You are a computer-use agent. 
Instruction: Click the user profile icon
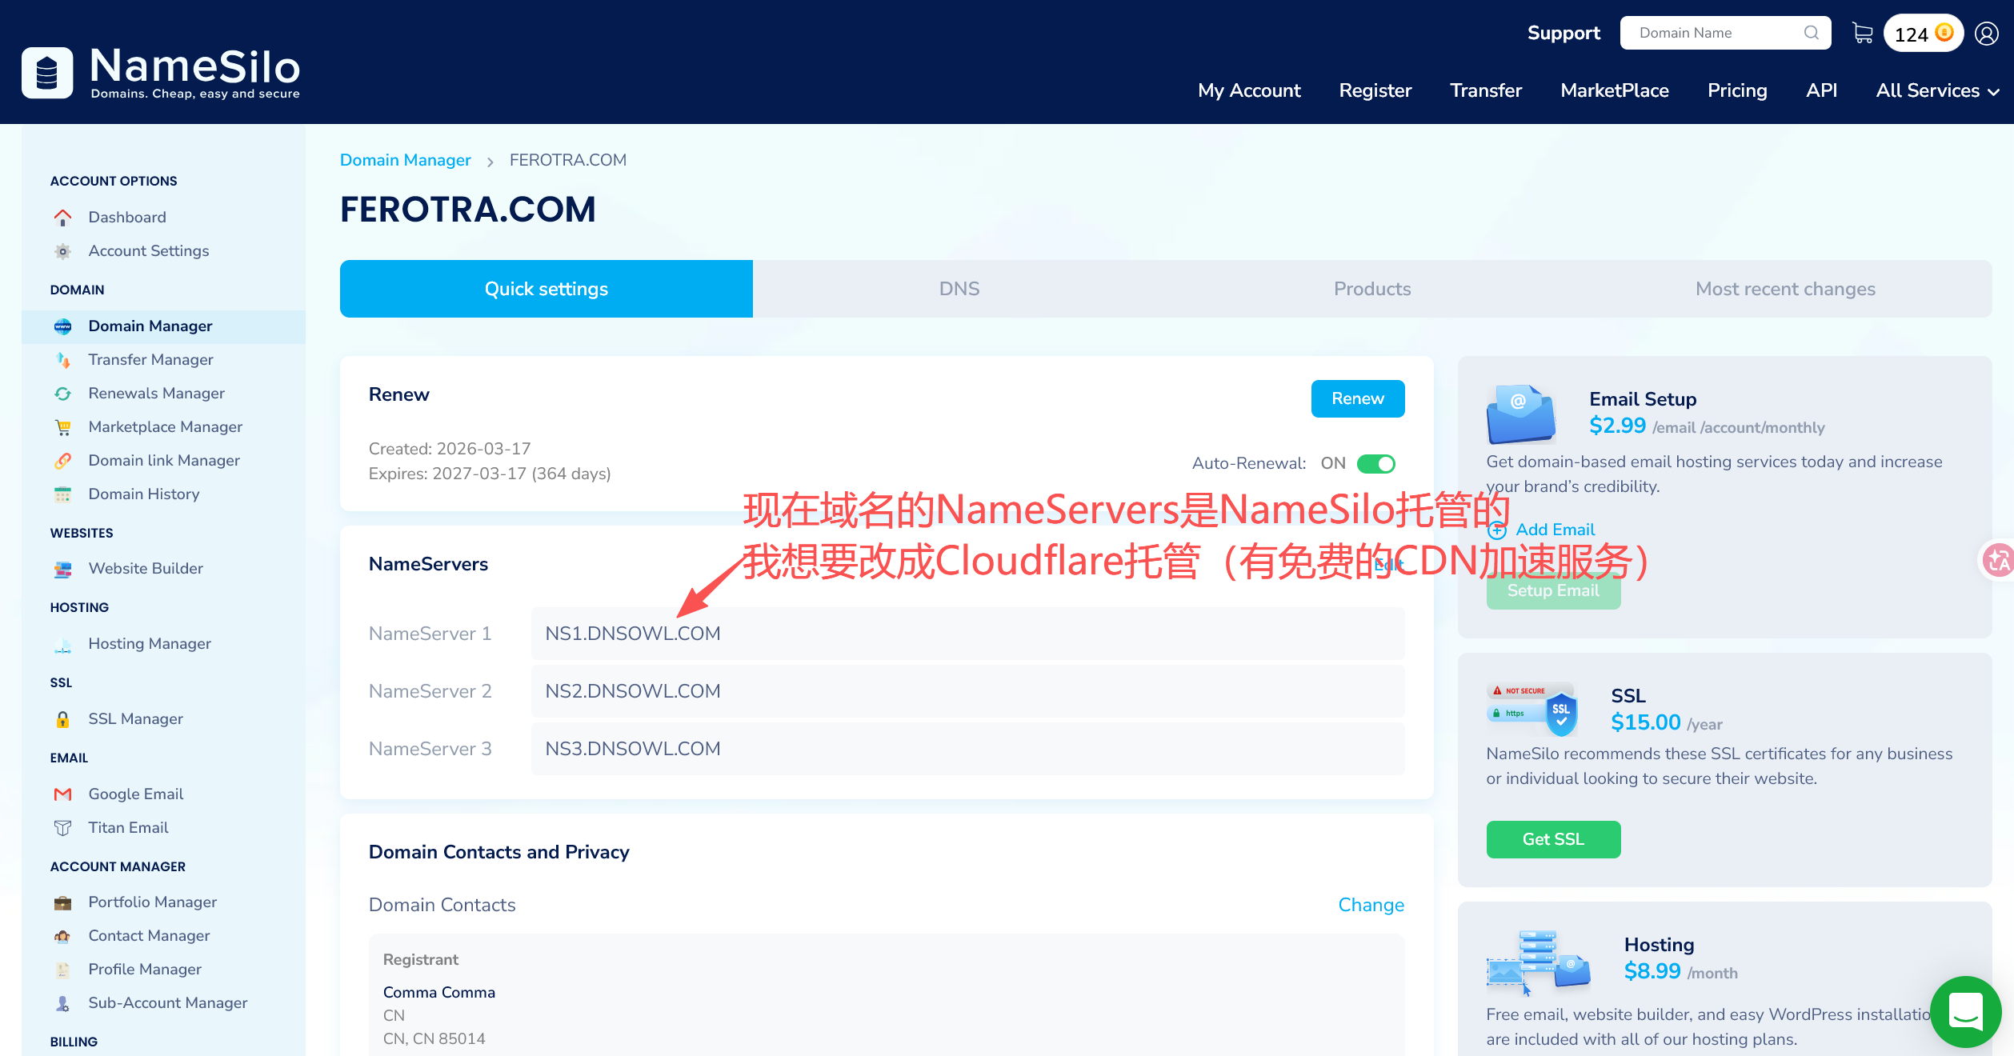1987,33
